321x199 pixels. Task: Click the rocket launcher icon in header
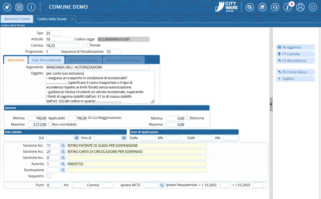[7, 7]
